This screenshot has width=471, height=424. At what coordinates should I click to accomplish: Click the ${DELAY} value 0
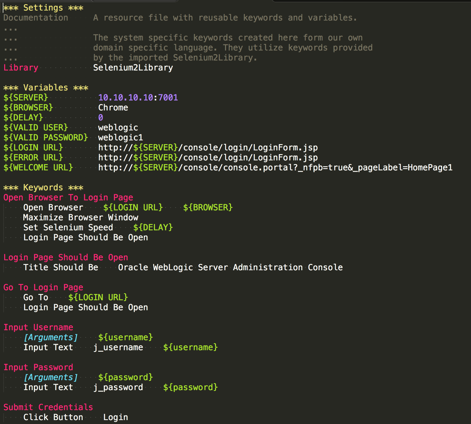101,117
